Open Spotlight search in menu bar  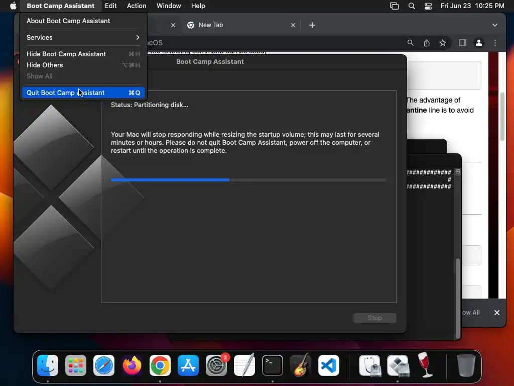pyautogui.click(x=412, y=6)
